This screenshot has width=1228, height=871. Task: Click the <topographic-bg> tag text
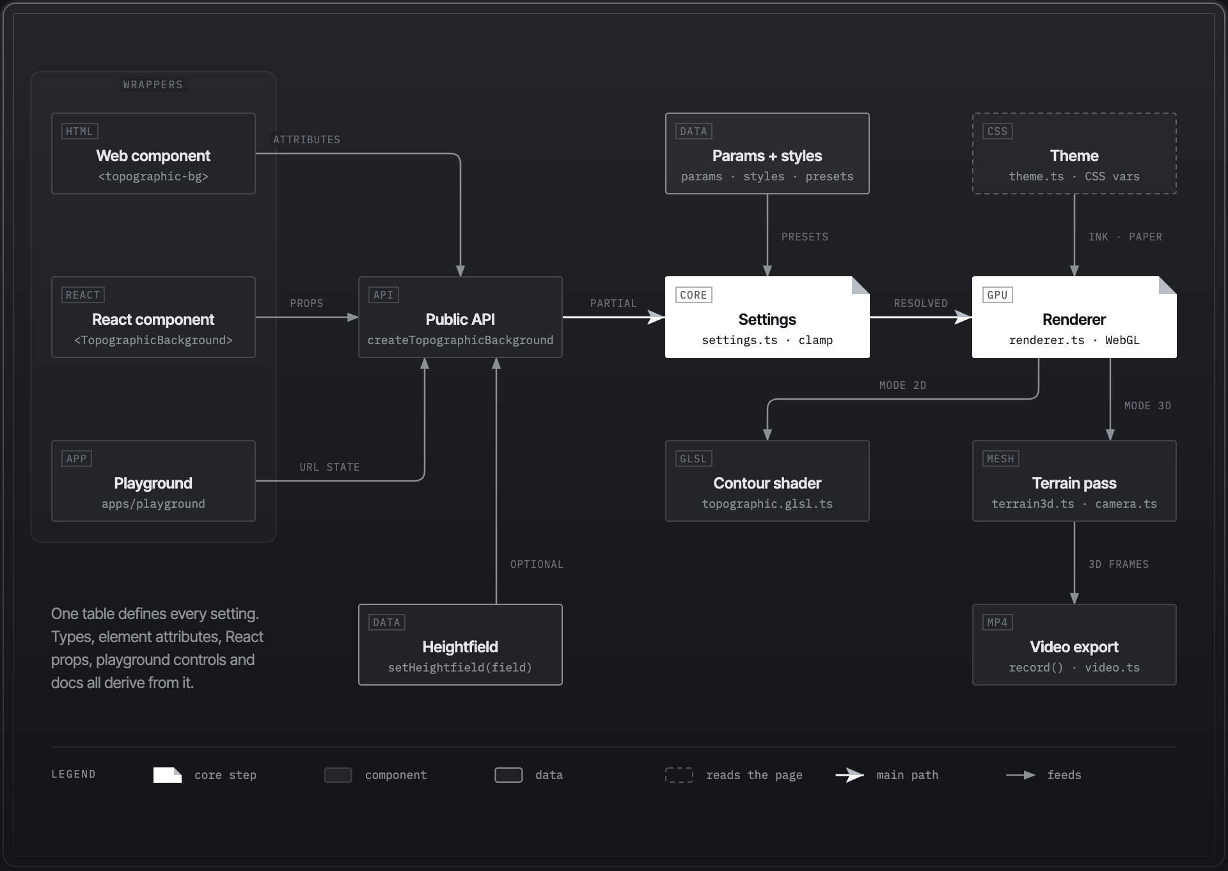pos(153,177)
